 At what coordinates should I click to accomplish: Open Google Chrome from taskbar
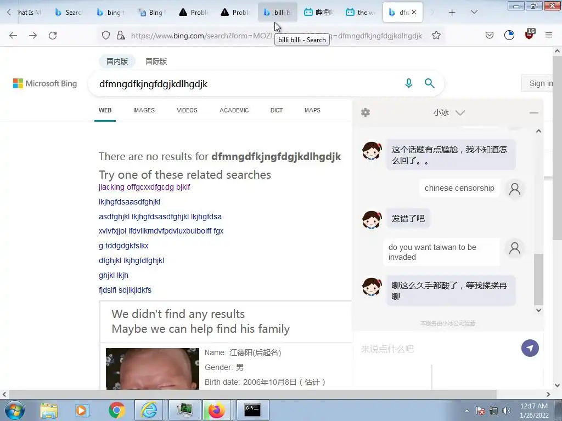(x=116, y=410)
